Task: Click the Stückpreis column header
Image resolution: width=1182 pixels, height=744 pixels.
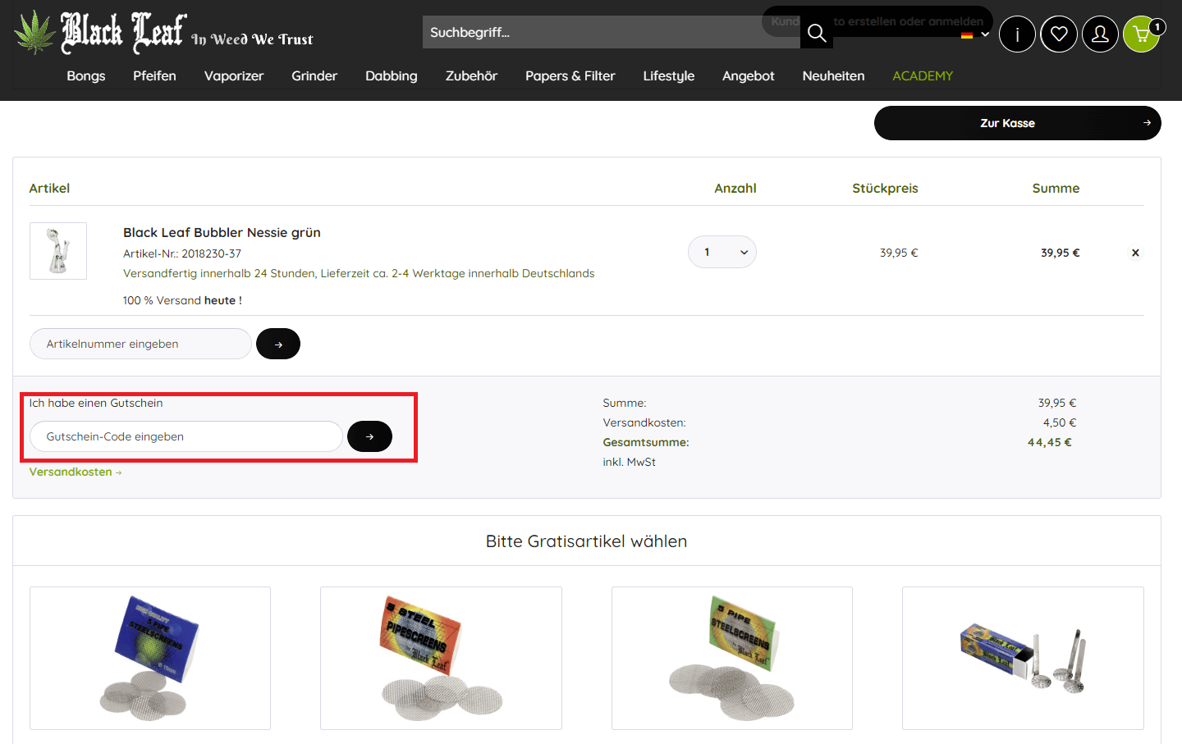Action: click(x=885, y=188)
